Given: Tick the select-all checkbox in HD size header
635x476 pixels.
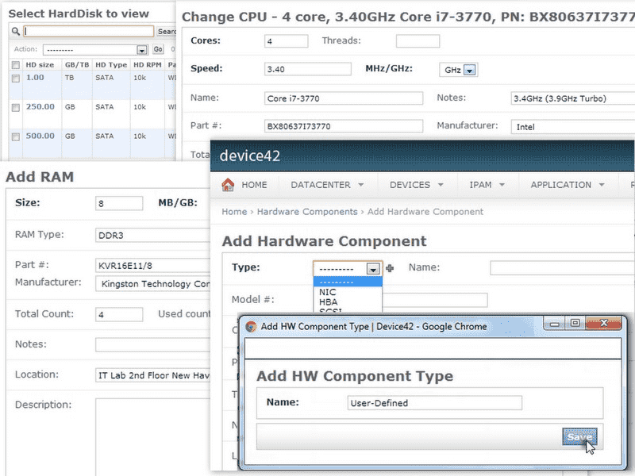Looking at the screenshot, I should click(x=16, y=65).
